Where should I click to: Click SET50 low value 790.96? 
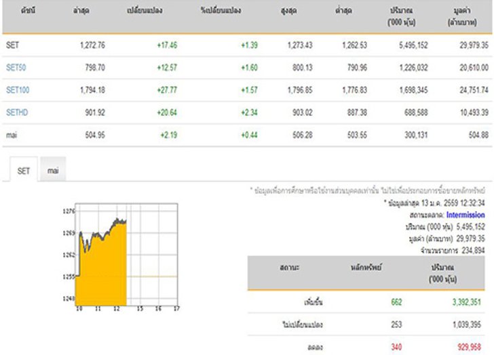357,68
